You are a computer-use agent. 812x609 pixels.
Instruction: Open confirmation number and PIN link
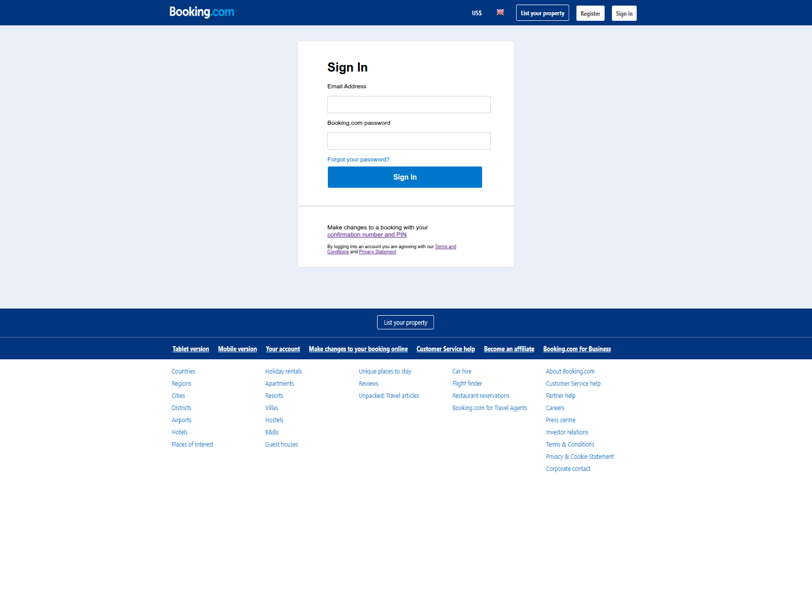click(367, 234)
